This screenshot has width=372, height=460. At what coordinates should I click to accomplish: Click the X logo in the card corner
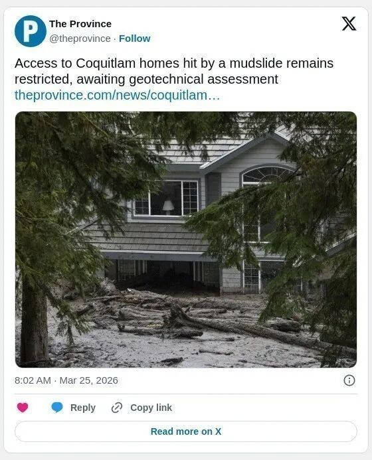(x=349, y=24)
